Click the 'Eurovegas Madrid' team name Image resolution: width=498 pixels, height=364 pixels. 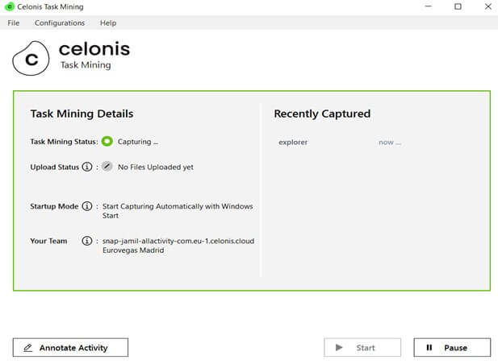(x=133, y=250)
